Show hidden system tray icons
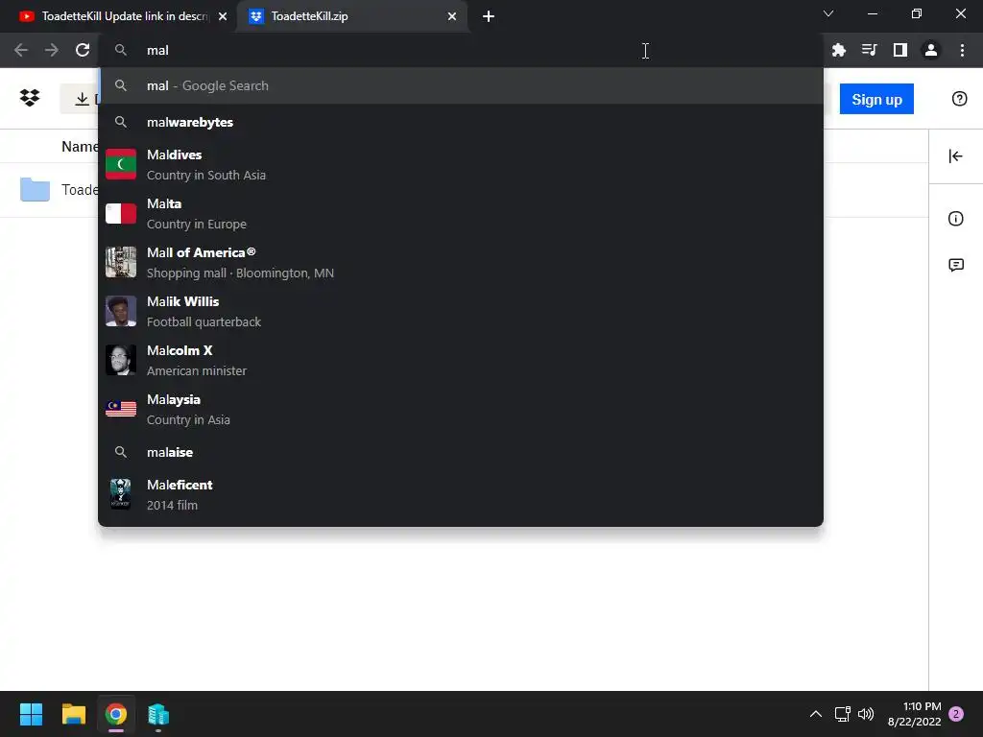983x737 pixels. click(x=816, y=714)
